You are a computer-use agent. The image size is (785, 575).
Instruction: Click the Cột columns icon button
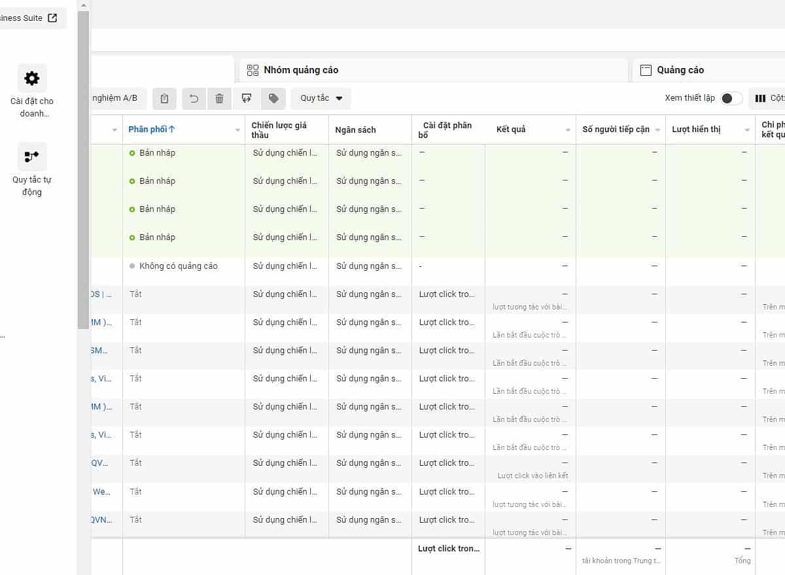(768, 99)
